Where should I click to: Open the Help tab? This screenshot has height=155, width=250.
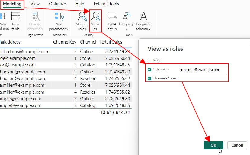[80, 4]
